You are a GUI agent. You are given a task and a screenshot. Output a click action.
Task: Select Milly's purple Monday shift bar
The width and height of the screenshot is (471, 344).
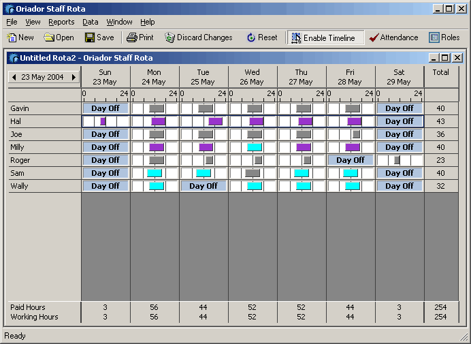click(x=157, y=147)
